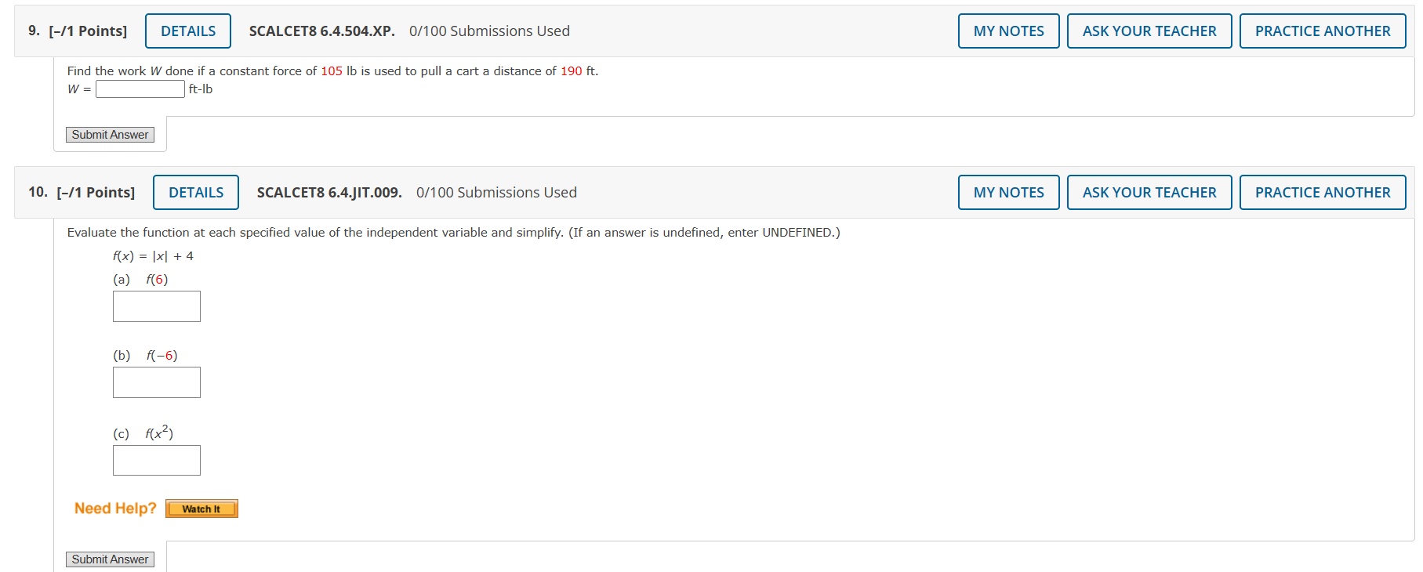Click the SCALCET8 6.4.504.XP problem title
The image size is (1423, 572).
click(324, 31)
